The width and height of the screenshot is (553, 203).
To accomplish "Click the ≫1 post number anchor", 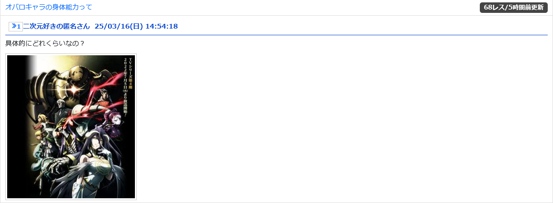I will [x=16, y=26].
